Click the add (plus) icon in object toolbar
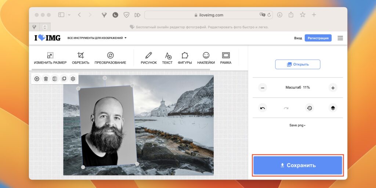This screenshot has width=376, height=188. [x=37, y=79]
